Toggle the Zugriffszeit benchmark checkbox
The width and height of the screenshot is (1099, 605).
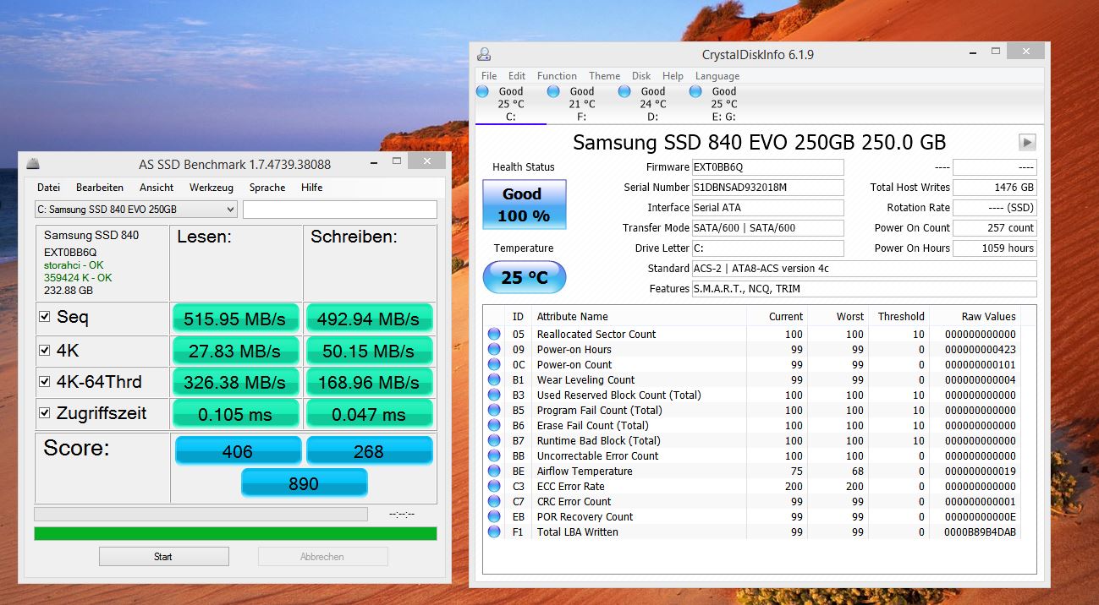click(x=45, y=414)
